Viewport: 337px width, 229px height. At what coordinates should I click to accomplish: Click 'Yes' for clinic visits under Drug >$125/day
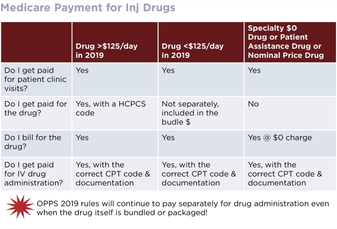tap(82, 70)
